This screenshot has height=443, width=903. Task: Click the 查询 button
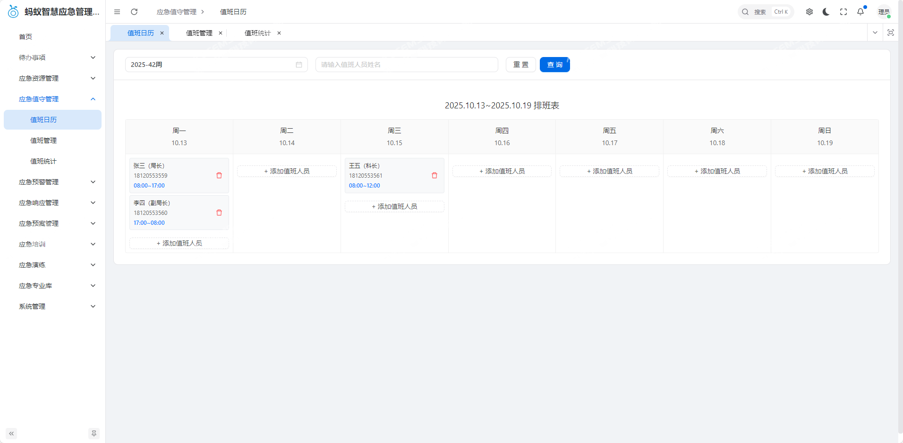(554, 65)
